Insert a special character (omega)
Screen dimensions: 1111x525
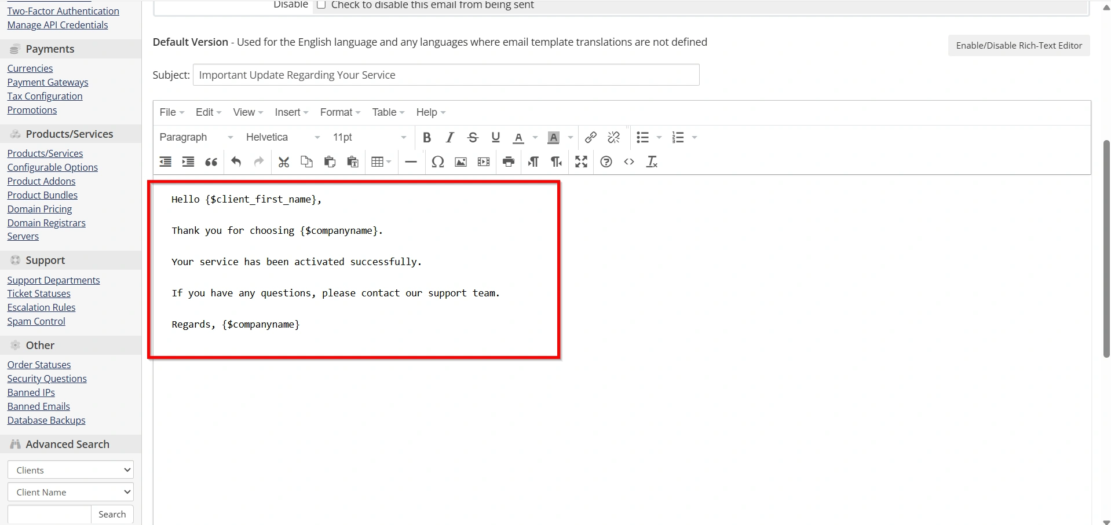438,162
